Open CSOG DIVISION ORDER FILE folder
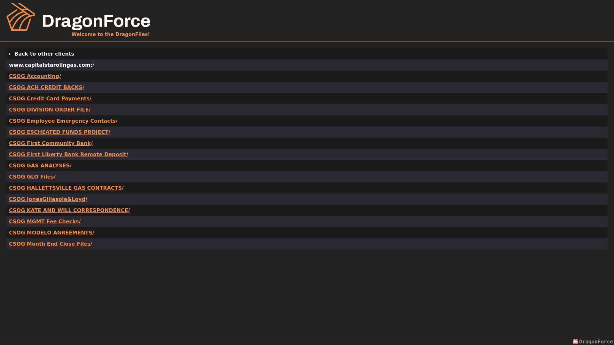The image size is (614, 345). (50, 110)
